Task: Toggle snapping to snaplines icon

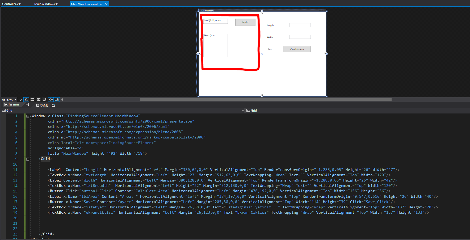Action: (x=51, y=99)
